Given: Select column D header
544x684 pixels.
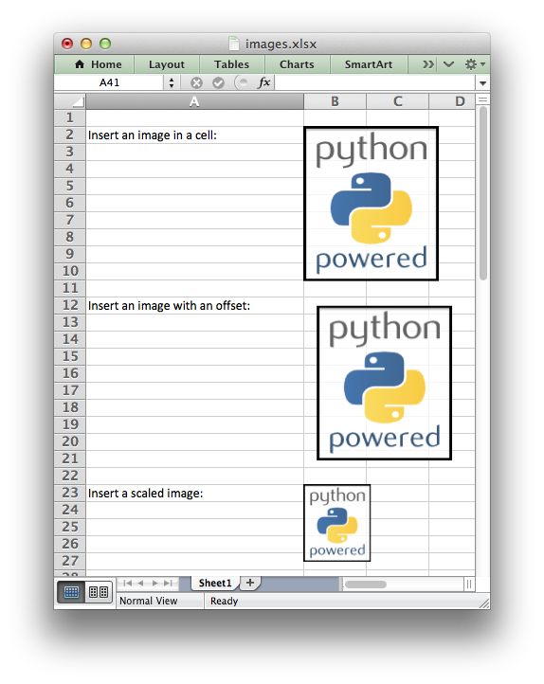Looking at the screenshot, I should pyautogui.click(x=452, y=101).
